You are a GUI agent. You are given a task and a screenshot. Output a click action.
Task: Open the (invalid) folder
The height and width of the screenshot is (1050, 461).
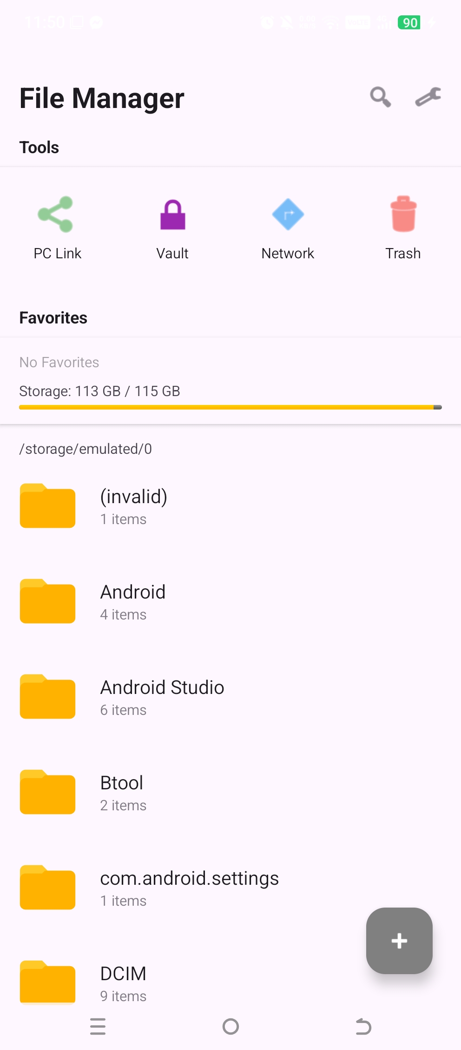230,507
